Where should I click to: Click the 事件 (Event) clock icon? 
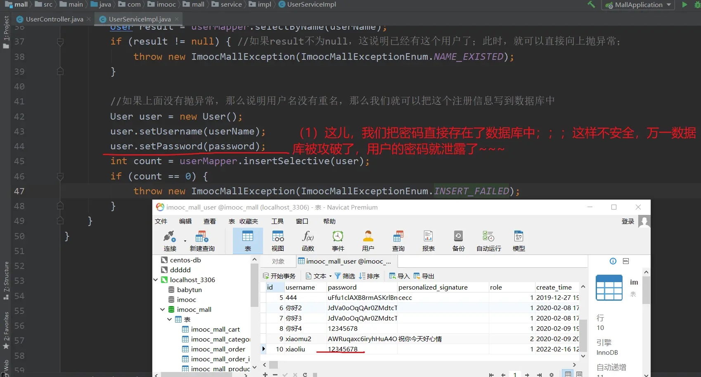338,241
